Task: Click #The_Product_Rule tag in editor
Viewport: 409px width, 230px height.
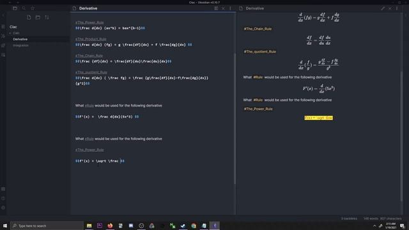Action: tap(91, 39)
